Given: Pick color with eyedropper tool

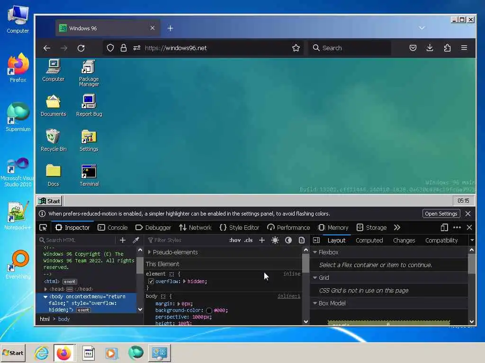Looking at the screenshot, I should coord(136,240).
